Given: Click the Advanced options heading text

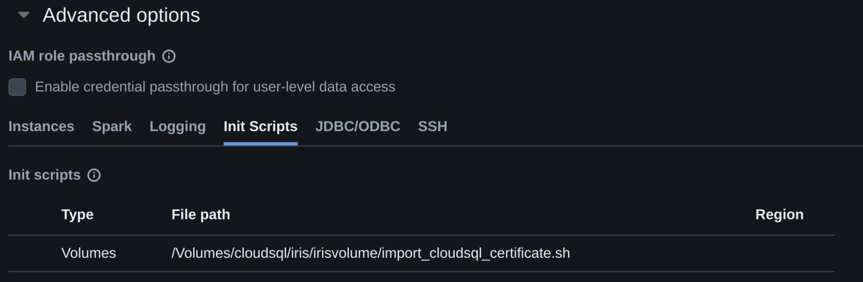Looking at the screenshot, I should 121,15.
